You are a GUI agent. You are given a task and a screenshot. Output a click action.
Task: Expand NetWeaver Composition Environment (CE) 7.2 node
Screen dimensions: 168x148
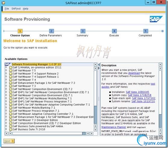tap(6, 89)
